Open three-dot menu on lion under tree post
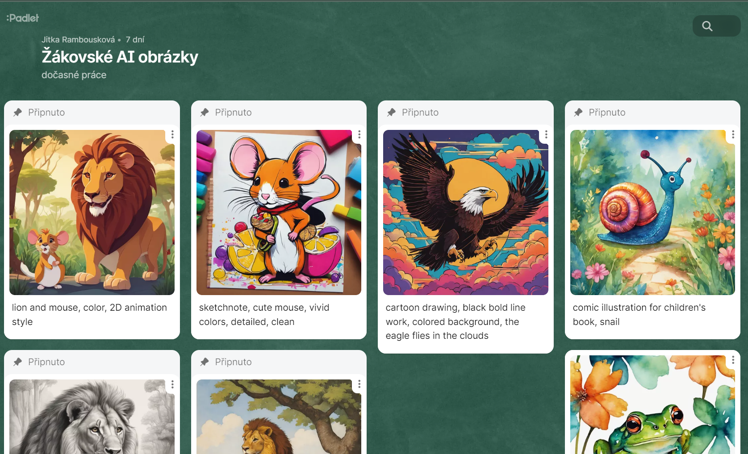This screenshot has width=748, height=454. [x=359, y=384]
